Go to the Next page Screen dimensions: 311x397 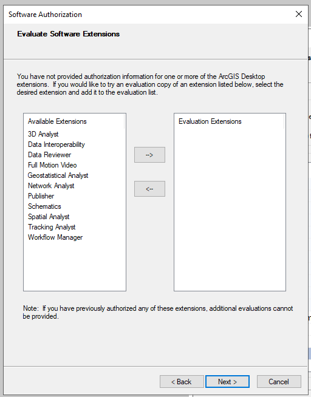227,382
